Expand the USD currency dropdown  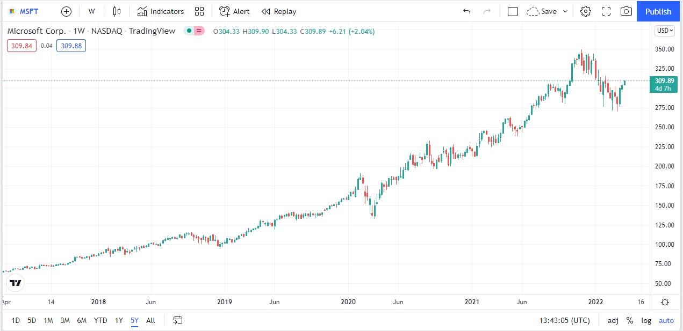click(664, 31)
